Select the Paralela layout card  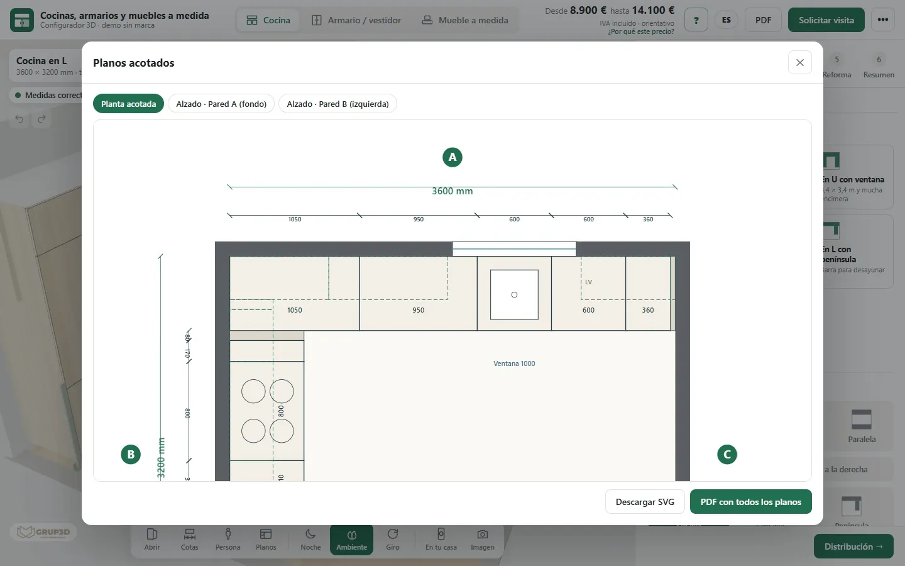[861, 425]
